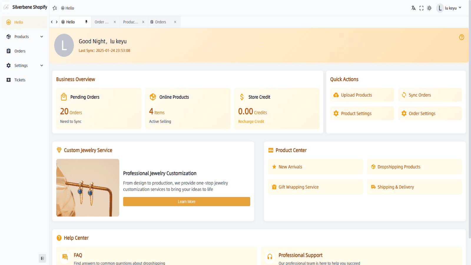Image resolution: width=471 pixels, height=265 pixels.
Task: Click the Settings gear icon in sidebar
Action: [9, 66]
